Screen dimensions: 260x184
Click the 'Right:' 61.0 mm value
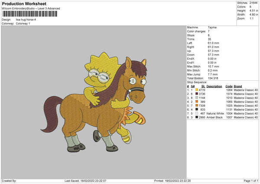[213, 47]
